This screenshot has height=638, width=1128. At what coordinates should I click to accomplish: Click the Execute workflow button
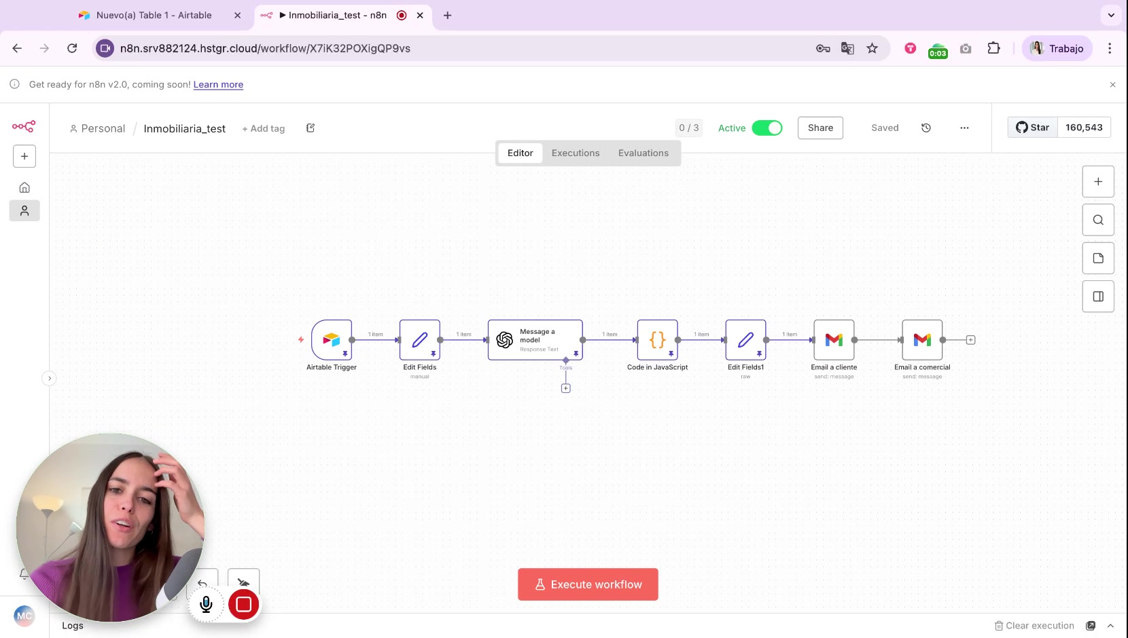(588, 584)
